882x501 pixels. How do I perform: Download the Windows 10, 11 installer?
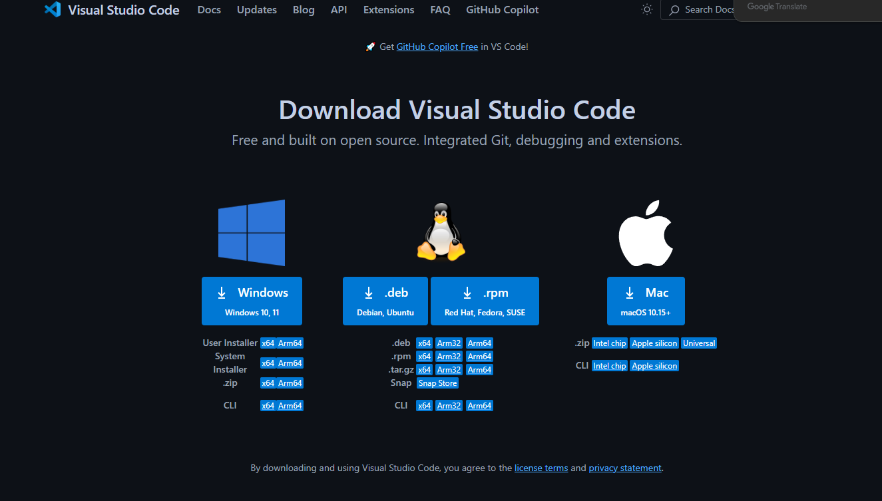[x=252, y=301]
